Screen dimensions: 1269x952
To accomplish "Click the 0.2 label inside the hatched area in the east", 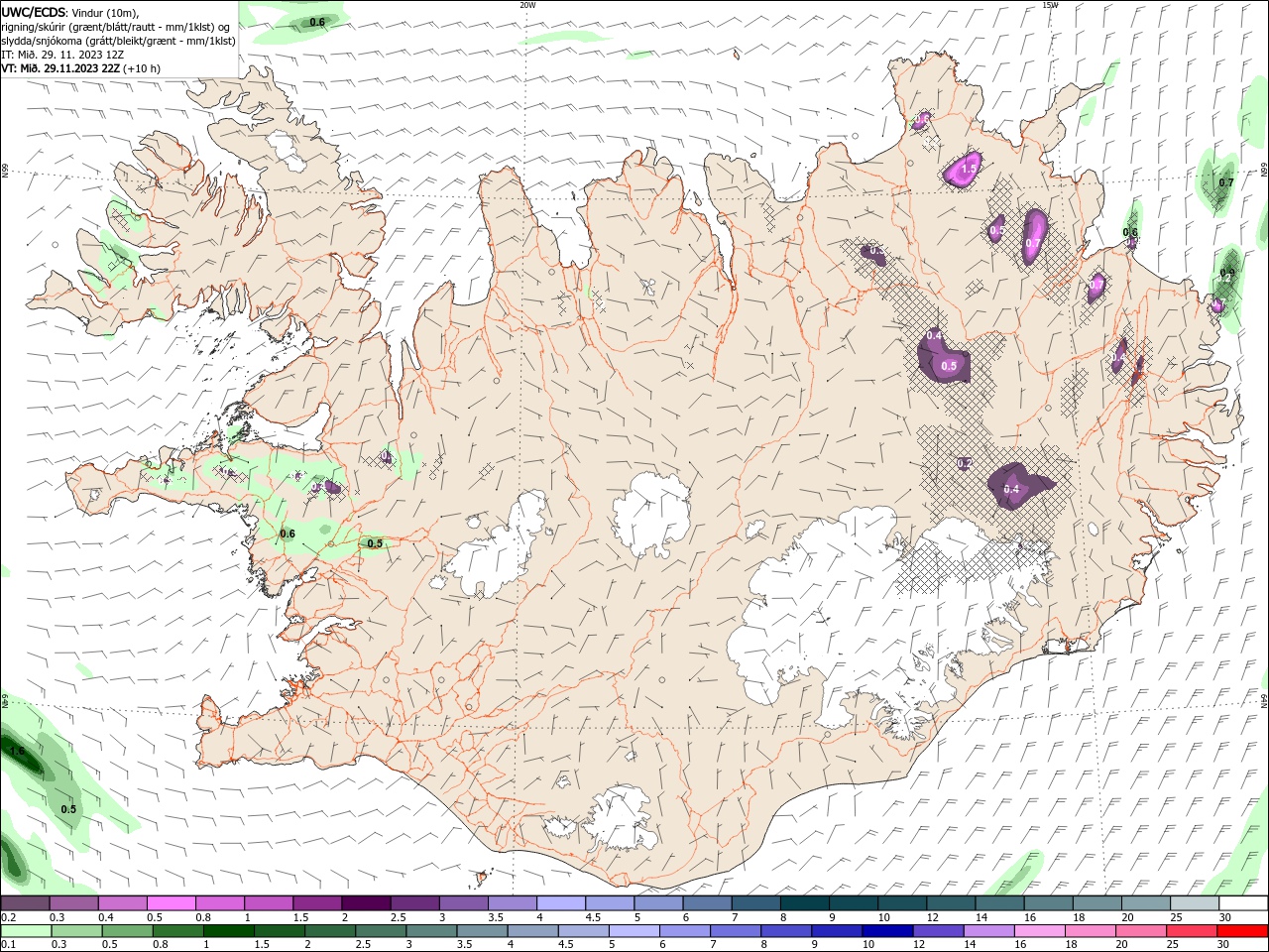I will point(965,463).
